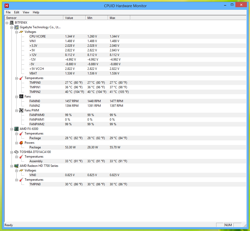Click the Ready status bar text

pos(9,225)
